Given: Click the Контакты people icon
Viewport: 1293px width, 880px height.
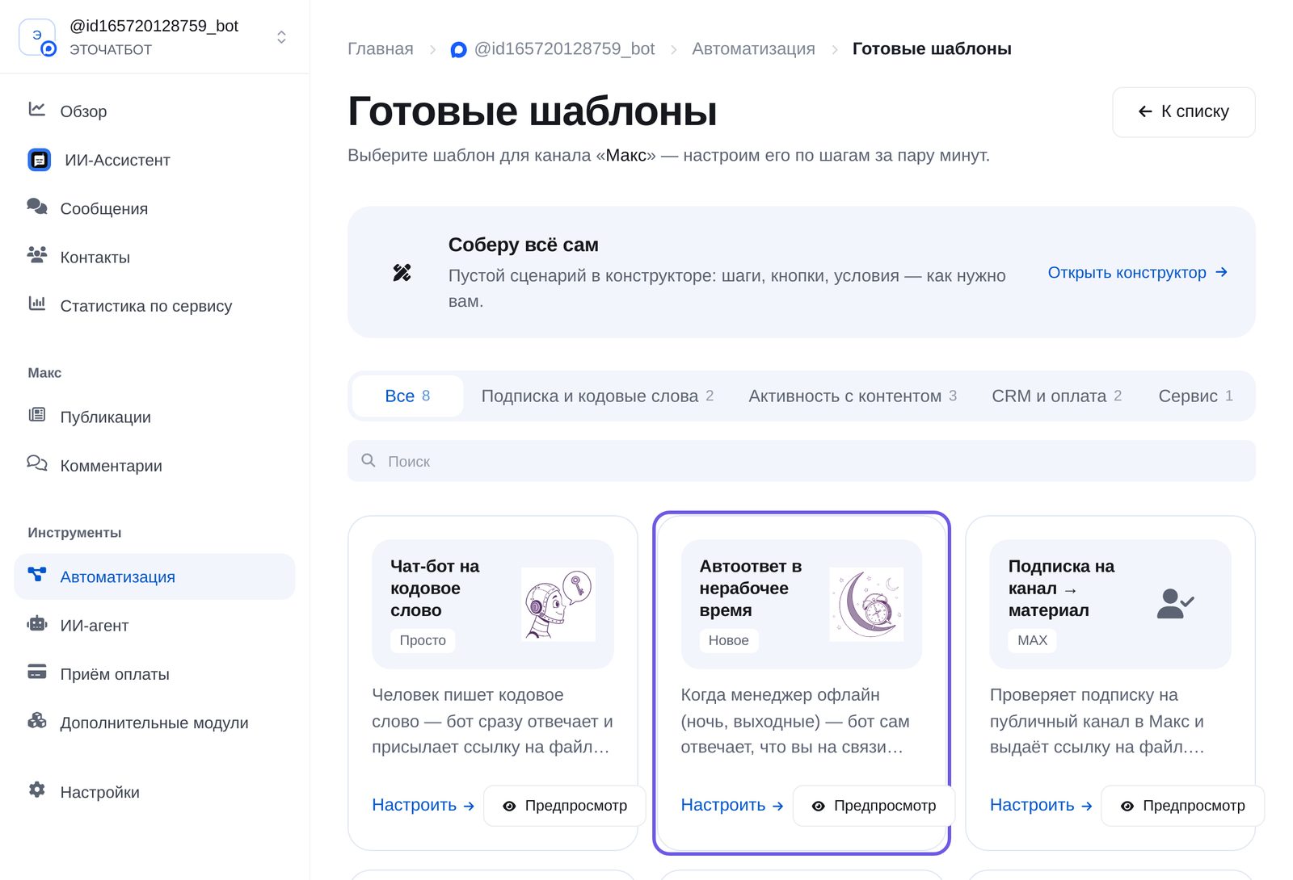Looking at the screenshot, I should [x=37, y=255].
